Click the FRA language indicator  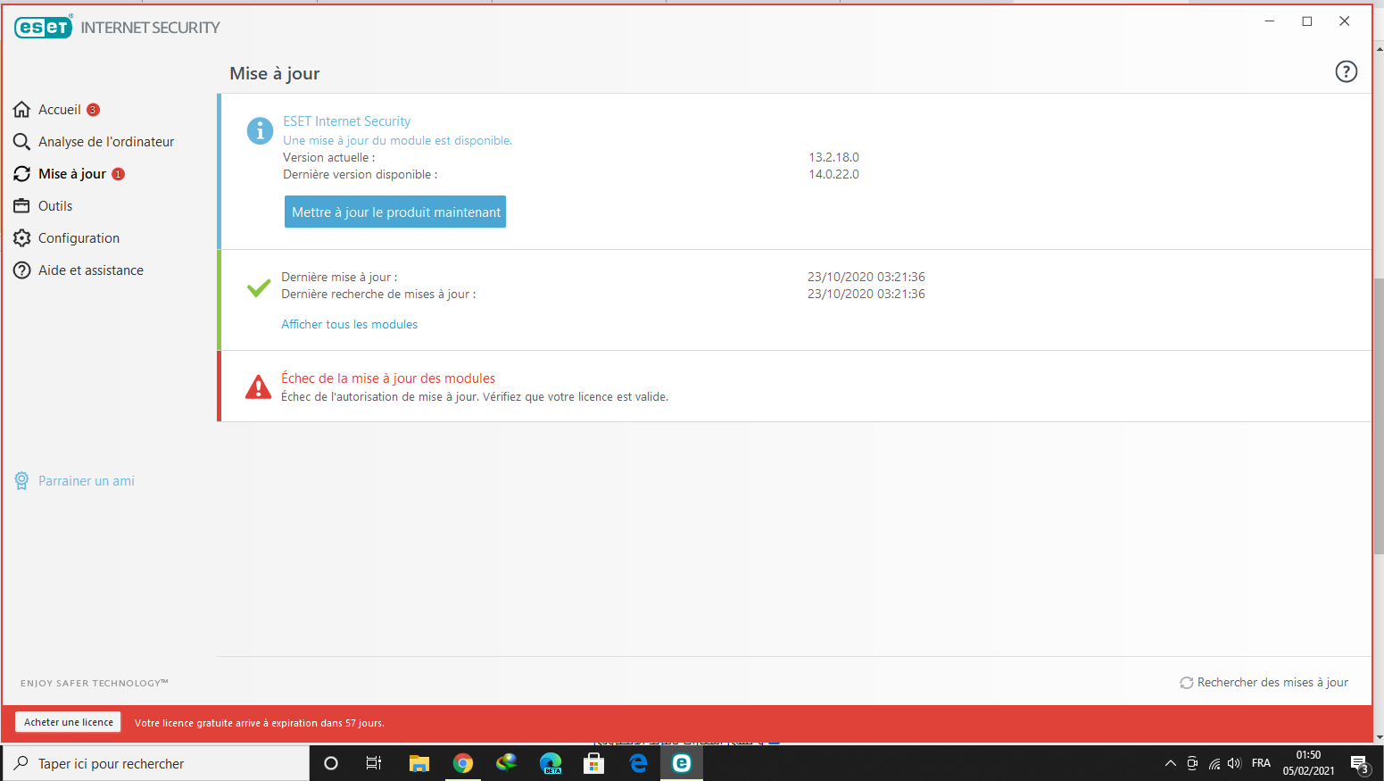(x=1261, y=763)
